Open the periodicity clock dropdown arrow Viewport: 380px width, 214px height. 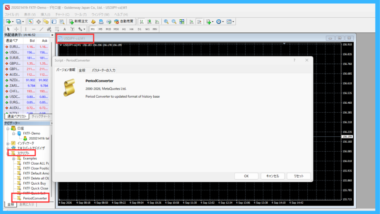coord(223,22)
